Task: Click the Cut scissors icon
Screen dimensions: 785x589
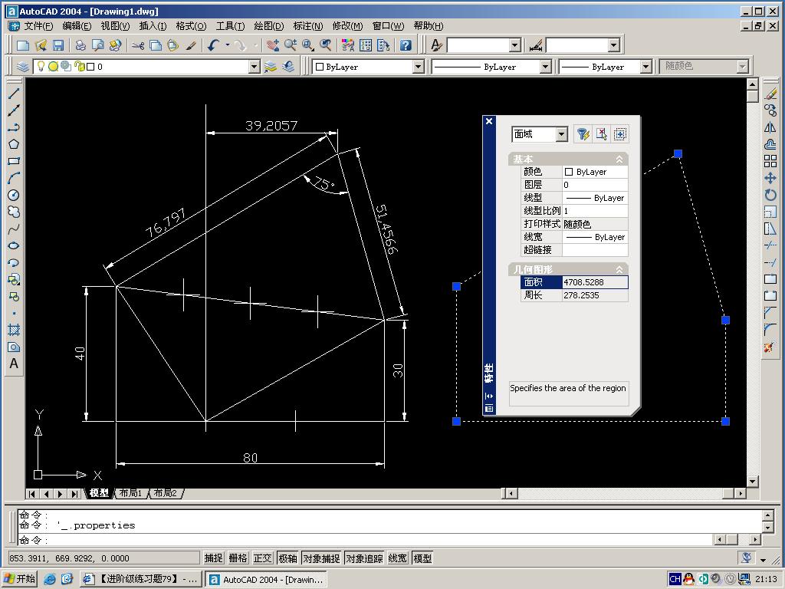Action: [138, 45]
